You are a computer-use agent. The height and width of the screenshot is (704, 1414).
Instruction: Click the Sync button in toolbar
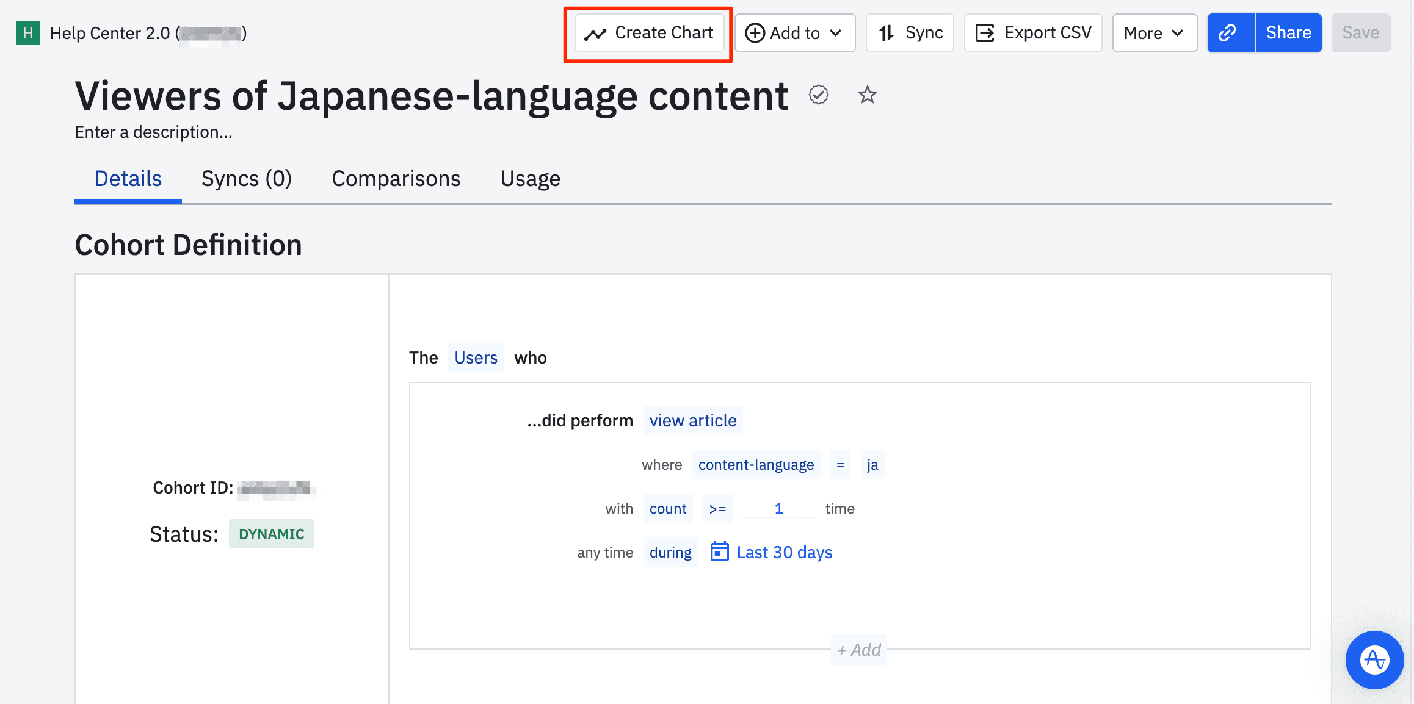(x=910, y=33)
